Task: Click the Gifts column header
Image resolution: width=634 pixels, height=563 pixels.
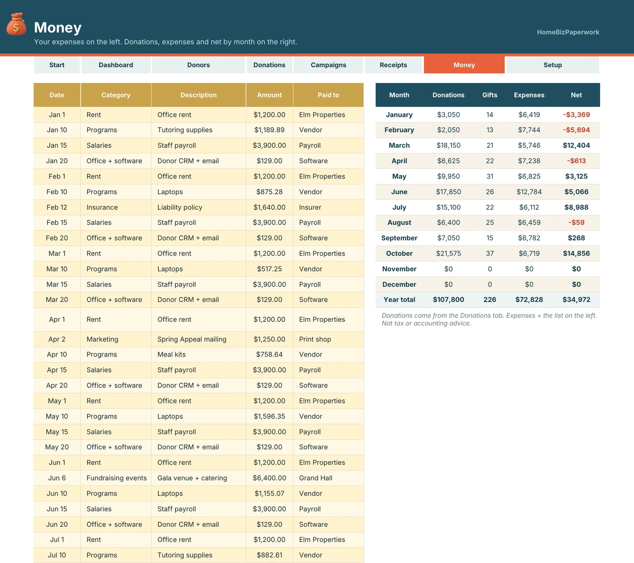Action: [x=490, y=95]
